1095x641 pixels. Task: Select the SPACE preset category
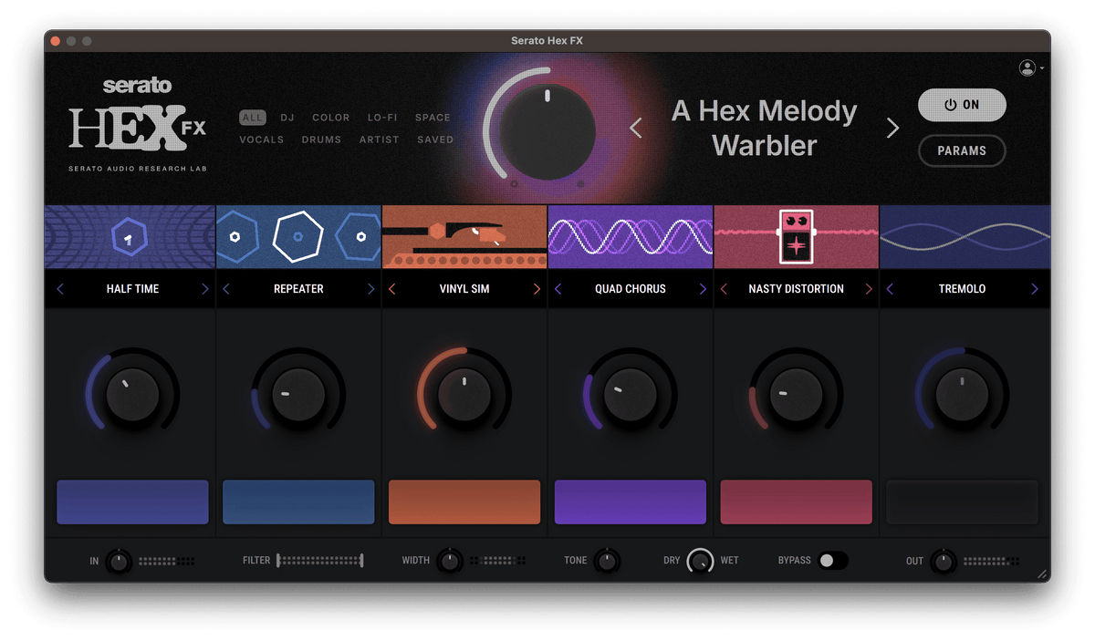tap(433, 118)
